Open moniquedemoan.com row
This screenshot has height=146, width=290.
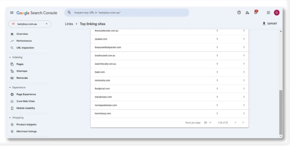[x=169, y=105]
